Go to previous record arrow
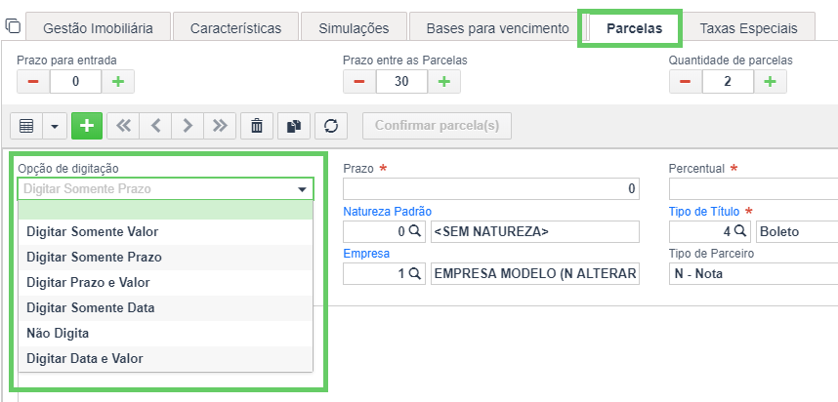 coord(155,126)
